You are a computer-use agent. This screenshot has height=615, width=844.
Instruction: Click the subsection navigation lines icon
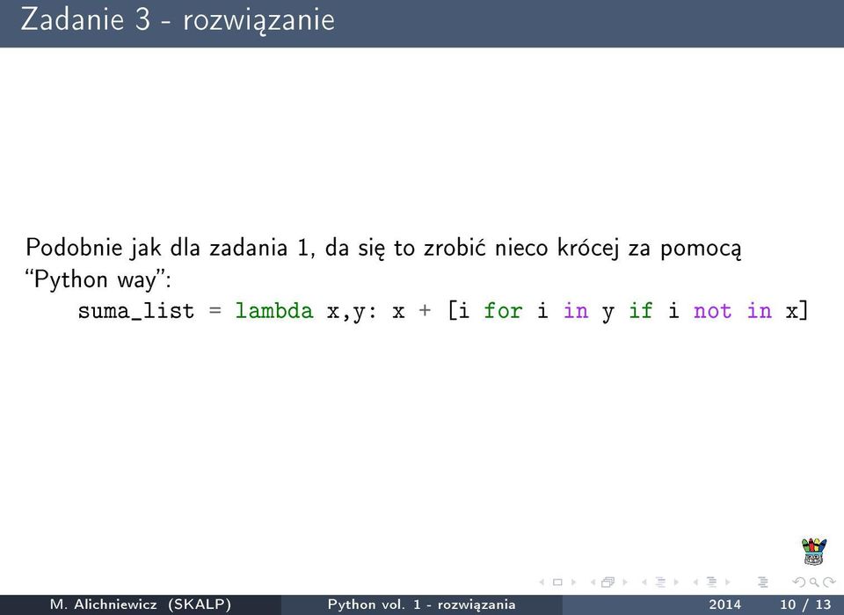(x=660, y=582)
